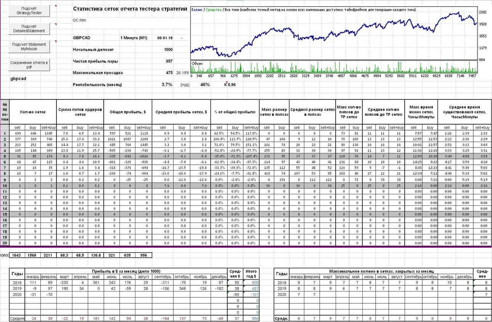Click the Макс время жизни сетки header

[x=421, y=112]
